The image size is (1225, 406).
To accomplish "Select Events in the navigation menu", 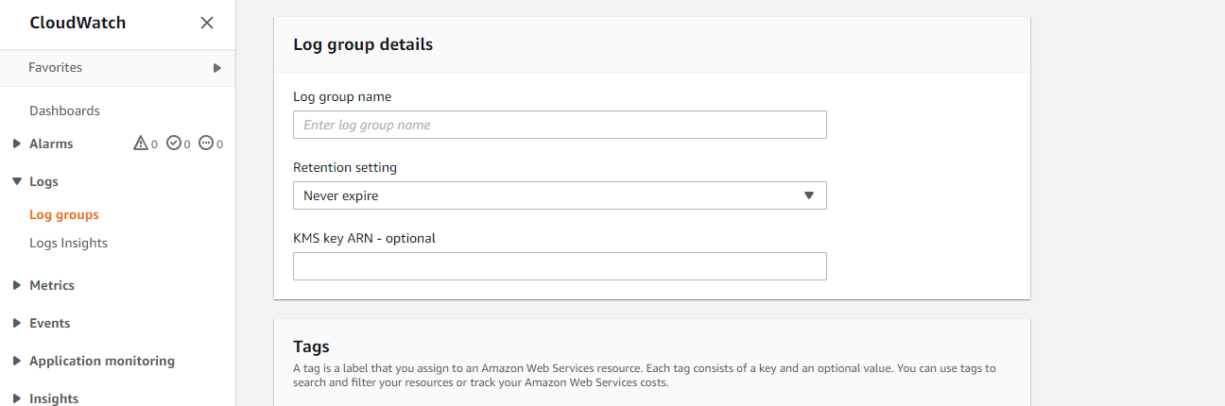I will click(x=49, y=323).
